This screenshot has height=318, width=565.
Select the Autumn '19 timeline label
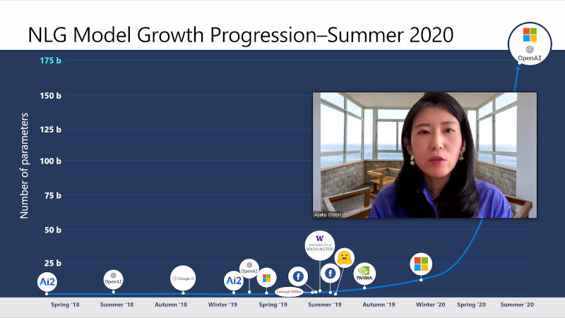tap(379, 305)
